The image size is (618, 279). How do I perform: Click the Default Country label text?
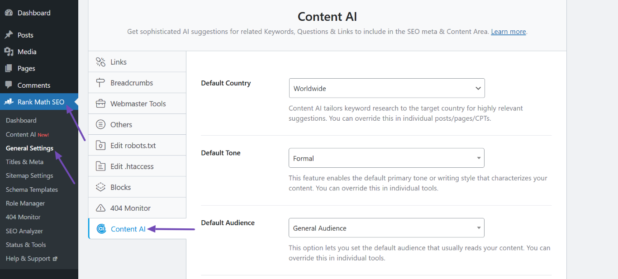coord(226,83)
